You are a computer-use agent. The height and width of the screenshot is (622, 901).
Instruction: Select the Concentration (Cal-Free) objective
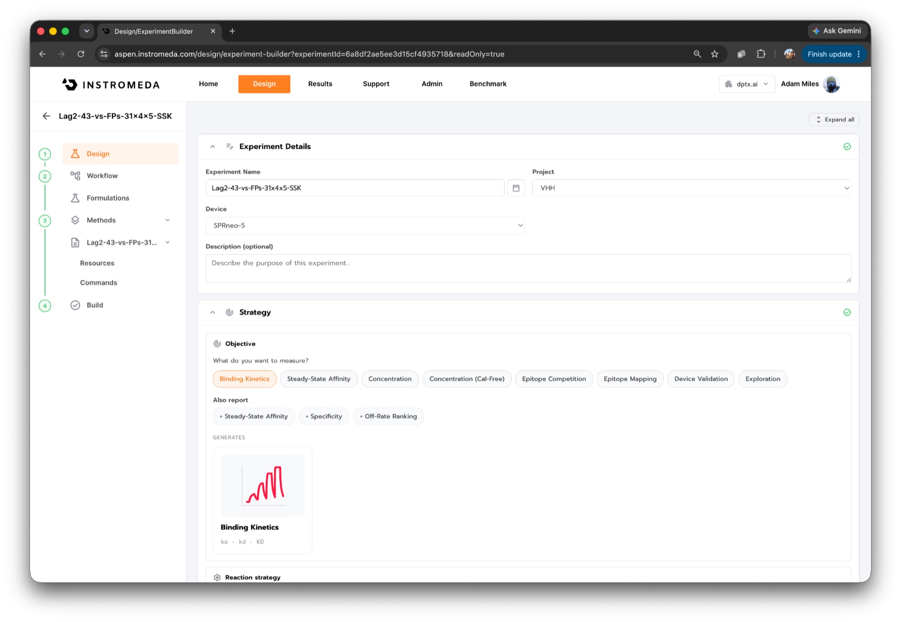(467, 379)
